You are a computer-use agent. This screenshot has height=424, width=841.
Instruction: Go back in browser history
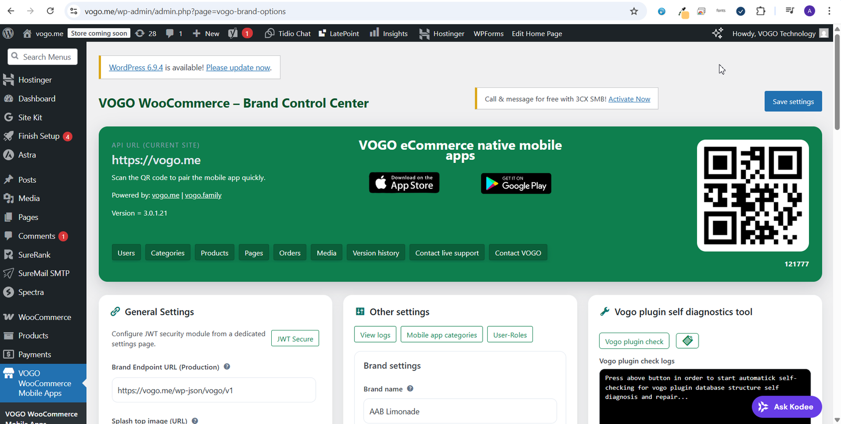11,11
